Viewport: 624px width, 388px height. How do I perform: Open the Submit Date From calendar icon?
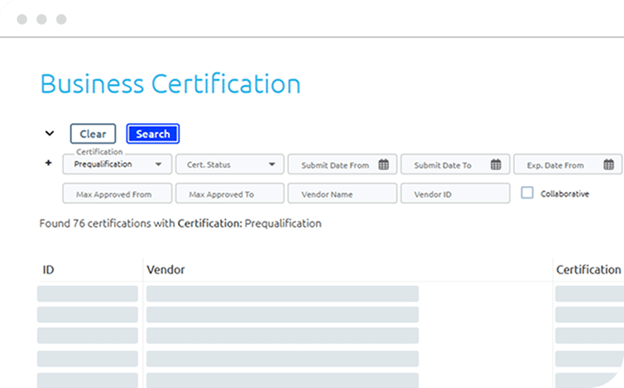pyautogui.click(x=384, y=165)
